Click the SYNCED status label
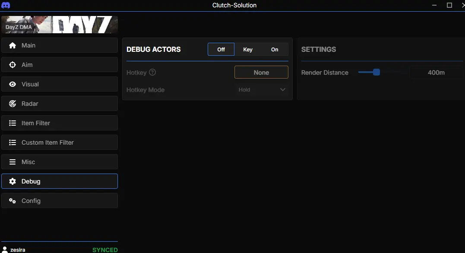 (104, 250)
